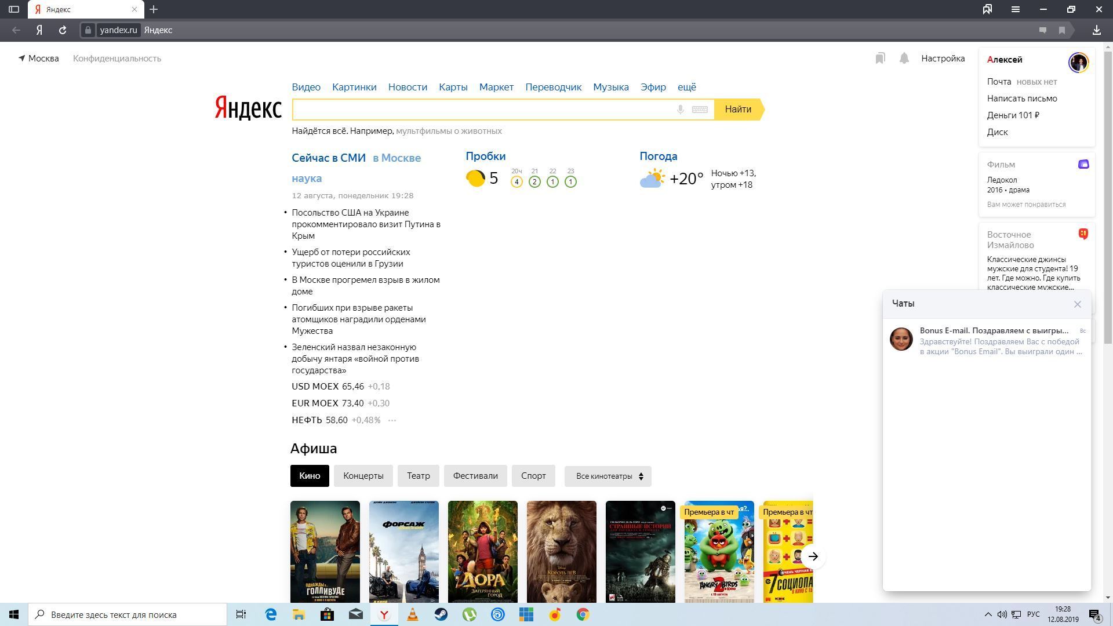The height and width of the screenshot is (626, 1113).
Task: Click the Yandex search input field
Action: click(x=481, y=110)
